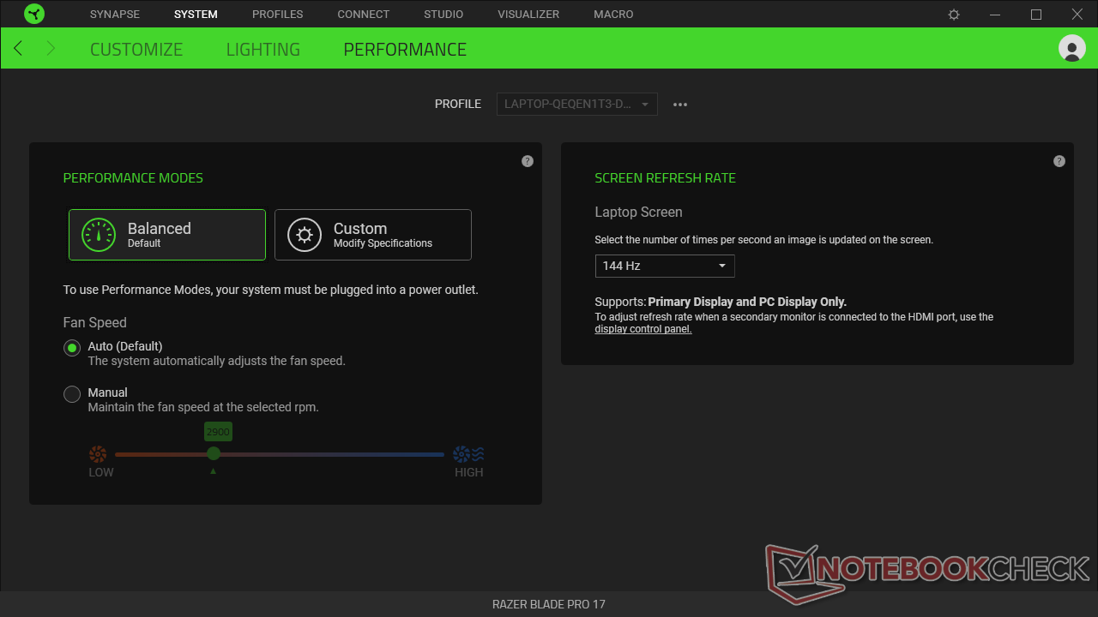Click the Razer Blade Pro 17 label
1098x617 pixels.
(x=549, y=604)
